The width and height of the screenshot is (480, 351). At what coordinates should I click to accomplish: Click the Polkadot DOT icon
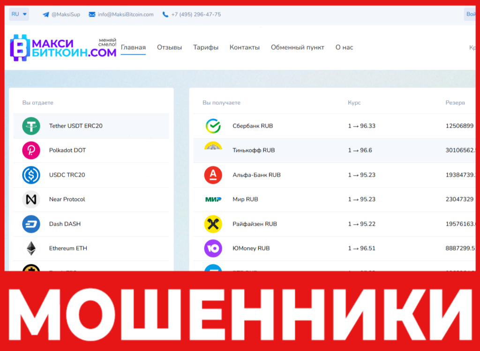click(30, 150)
